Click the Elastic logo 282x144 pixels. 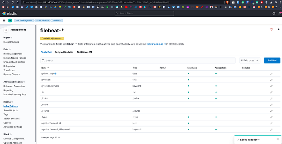10,13
